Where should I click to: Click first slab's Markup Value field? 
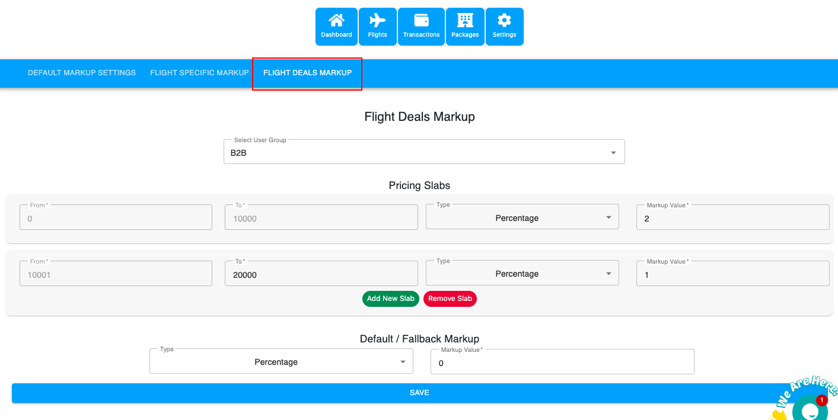[x=732, y=218]
